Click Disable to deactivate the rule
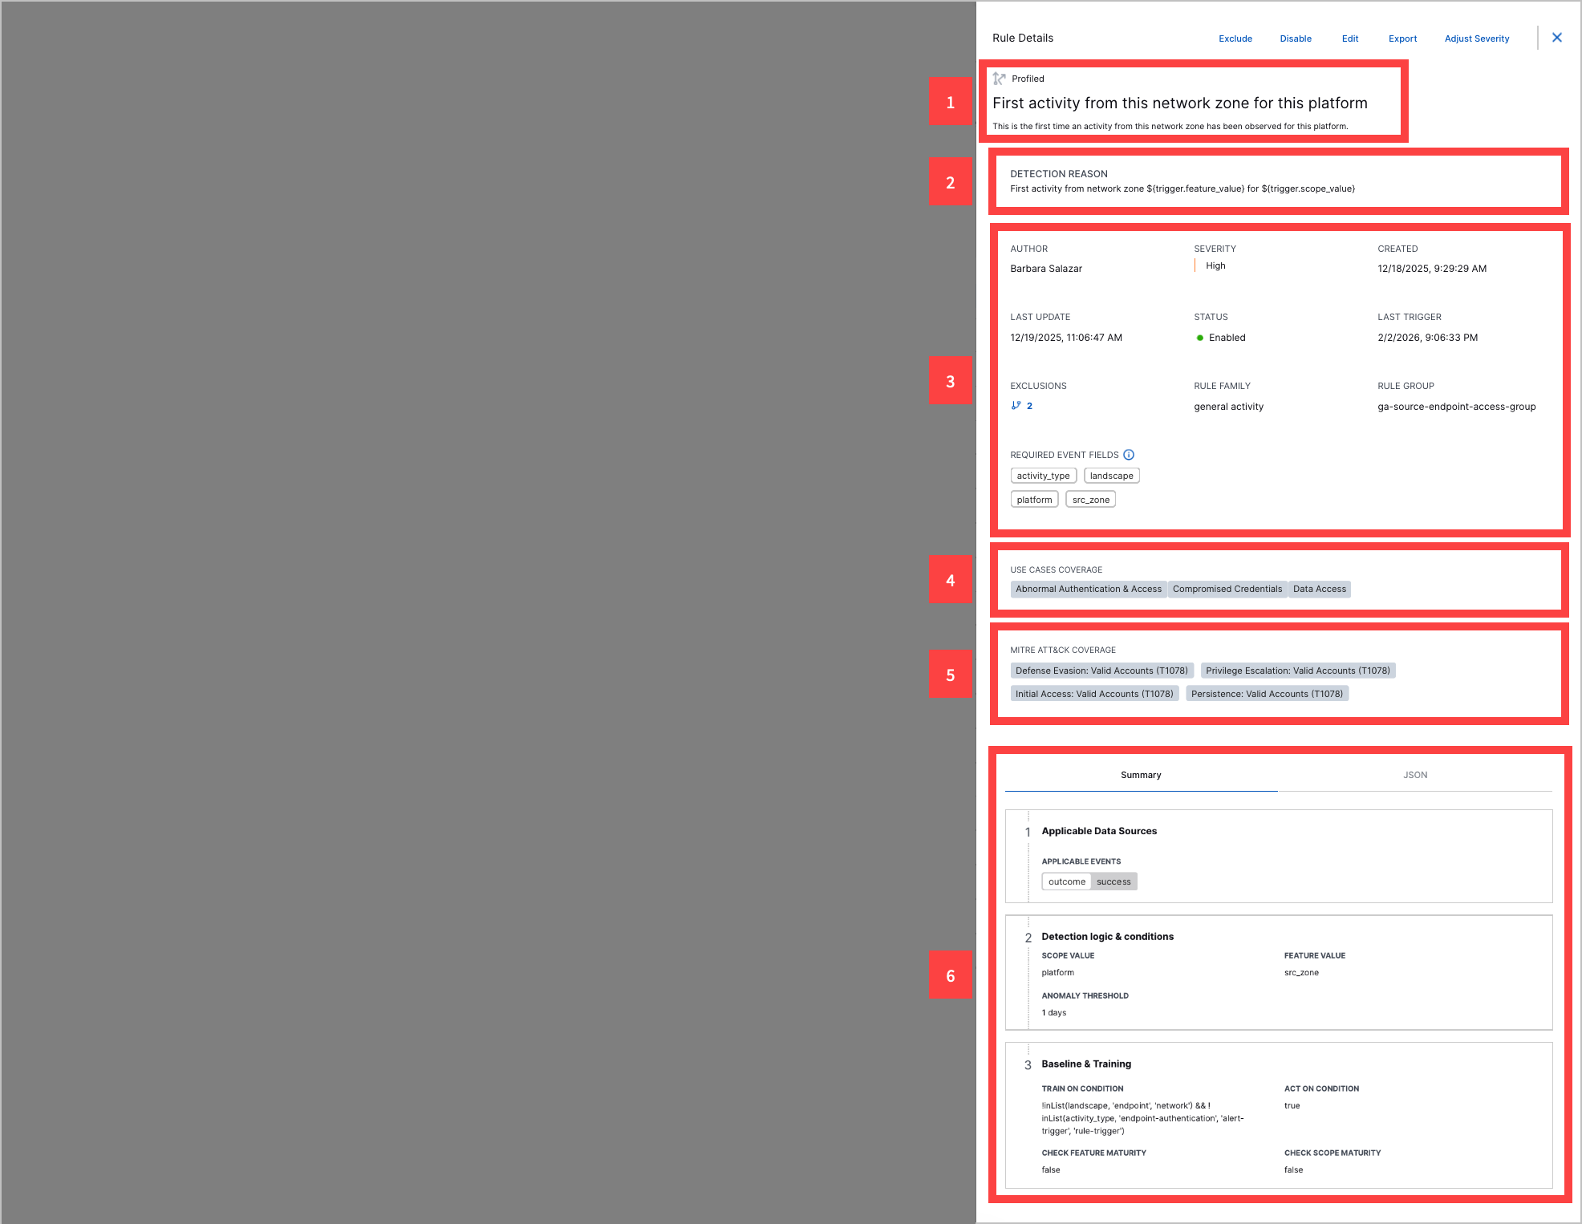 point(1296,39)
